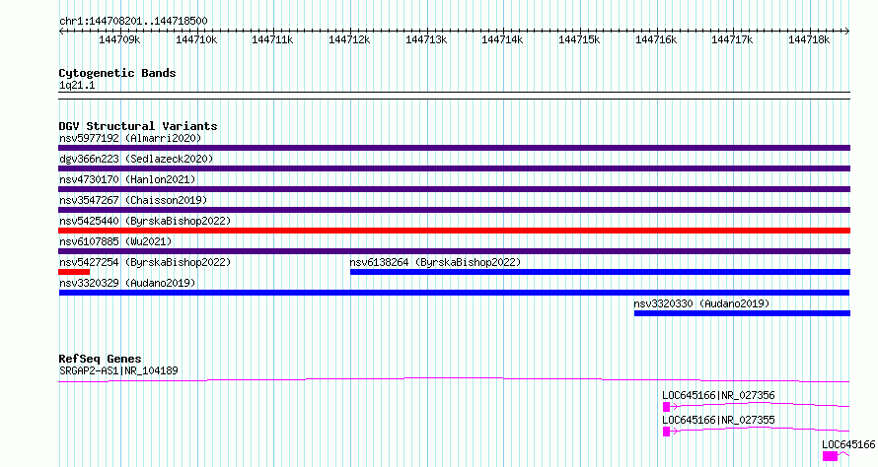Click the nsv5425440 (ByrskaBishop2022) label
Image resolution: width=878 pixels, height=467 pixels.
(x=145, y=221)
